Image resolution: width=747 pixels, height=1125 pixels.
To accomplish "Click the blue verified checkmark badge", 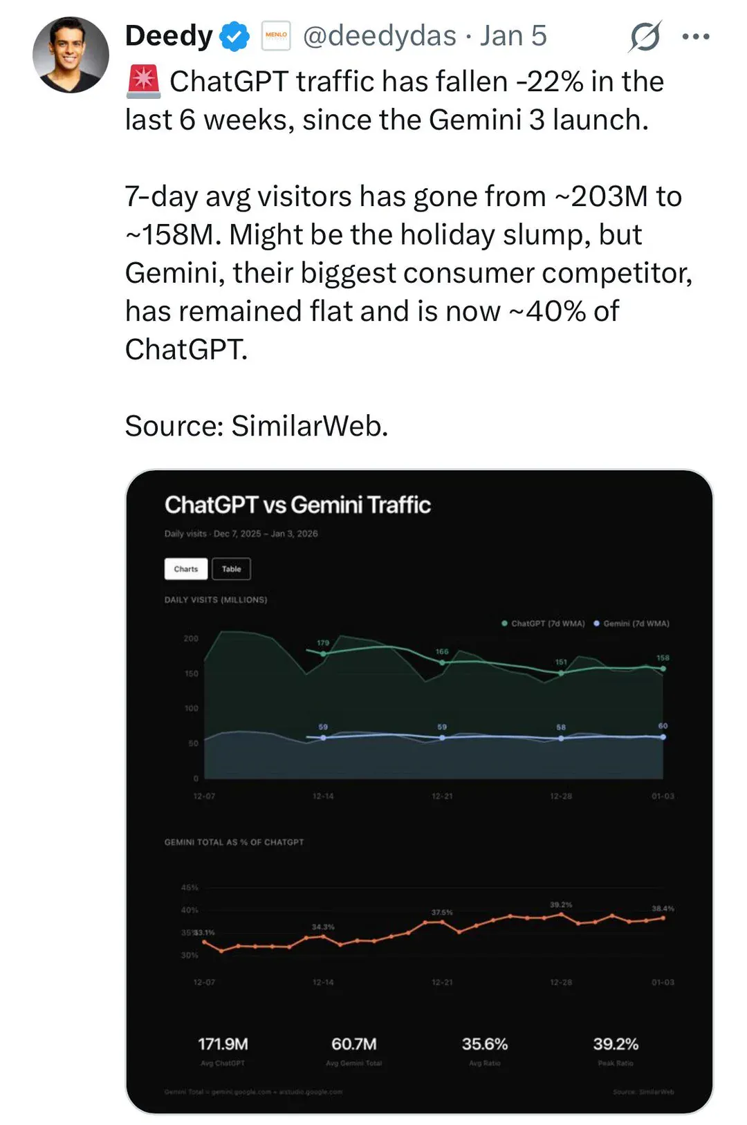I will 234,36.
